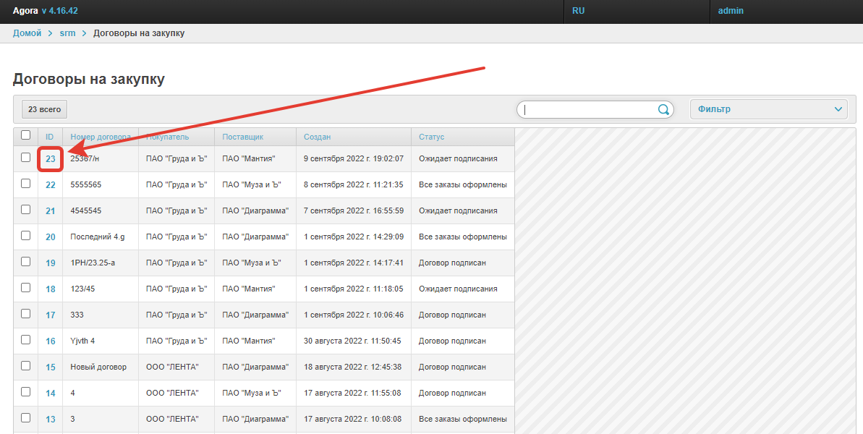Image resolution: width=863 pixels, height=434 pixels.
Task: Click the magnifier search icon
Action: point(663,110)
